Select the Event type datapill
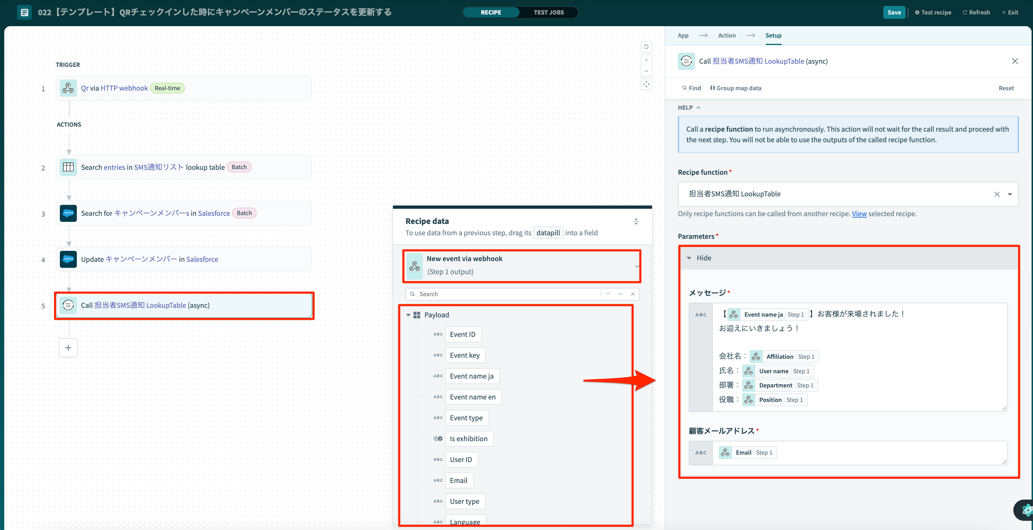Image resolution: width=1033 pixels, height=530 pixels. click(x=466, y=418)
